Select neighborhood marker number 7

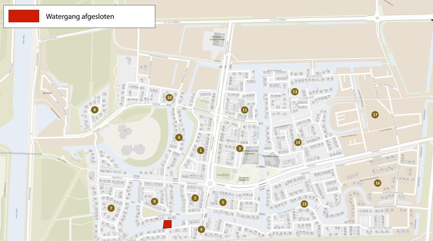[111, 208]
